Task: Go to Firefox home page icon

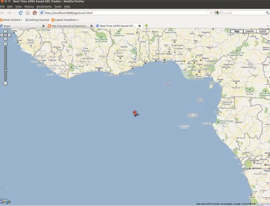Action: point(34,13)
